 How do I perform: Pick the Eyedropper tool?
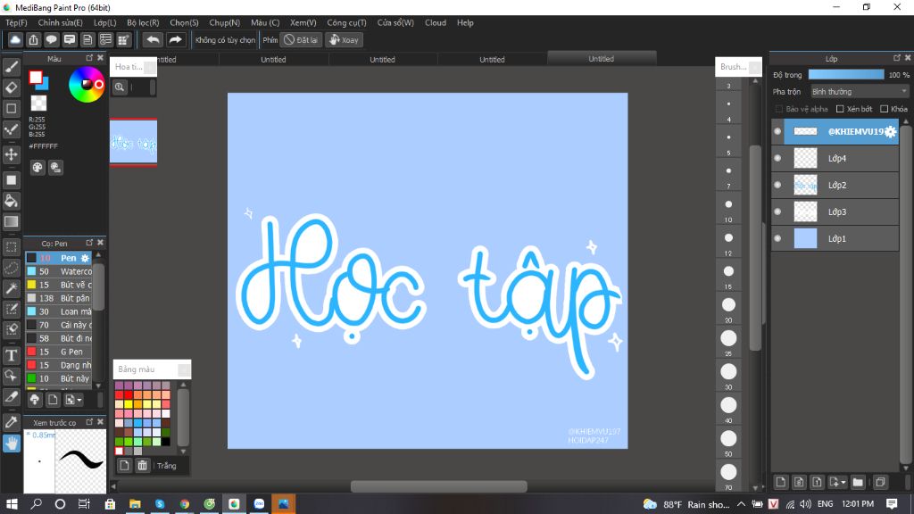(x=11, y=422)
